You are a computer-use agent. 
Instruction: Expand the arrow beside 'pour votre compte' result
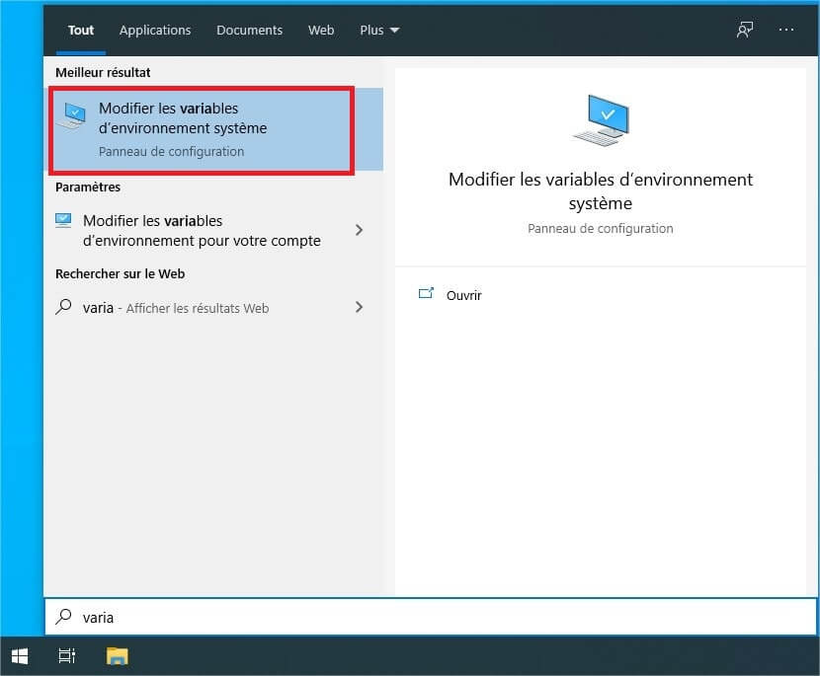359,230
